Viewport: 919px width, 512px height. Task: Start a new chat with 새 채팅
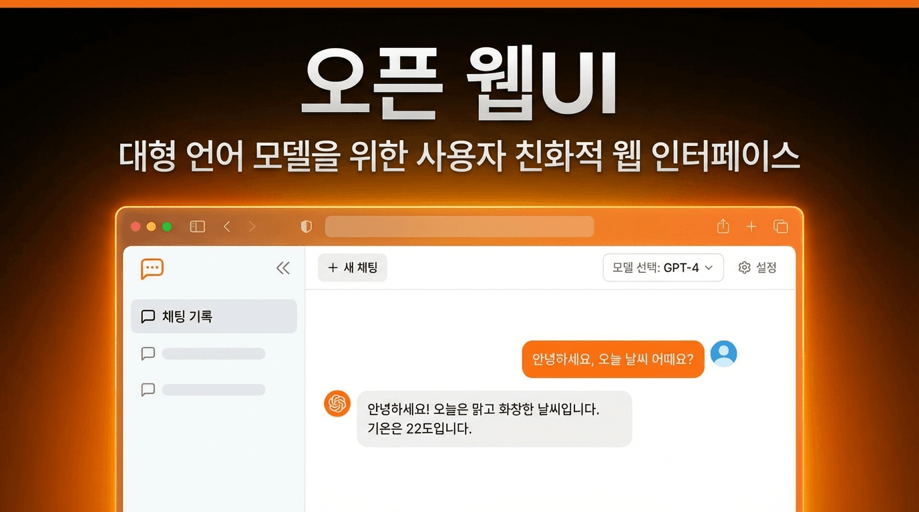coord(353,268)
